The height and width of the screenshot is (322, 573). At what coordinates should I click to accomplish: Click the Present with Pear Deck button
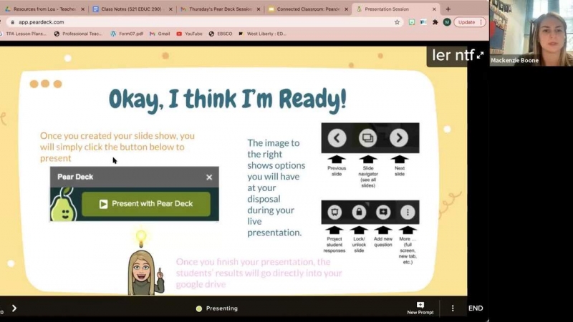point(146,204)
